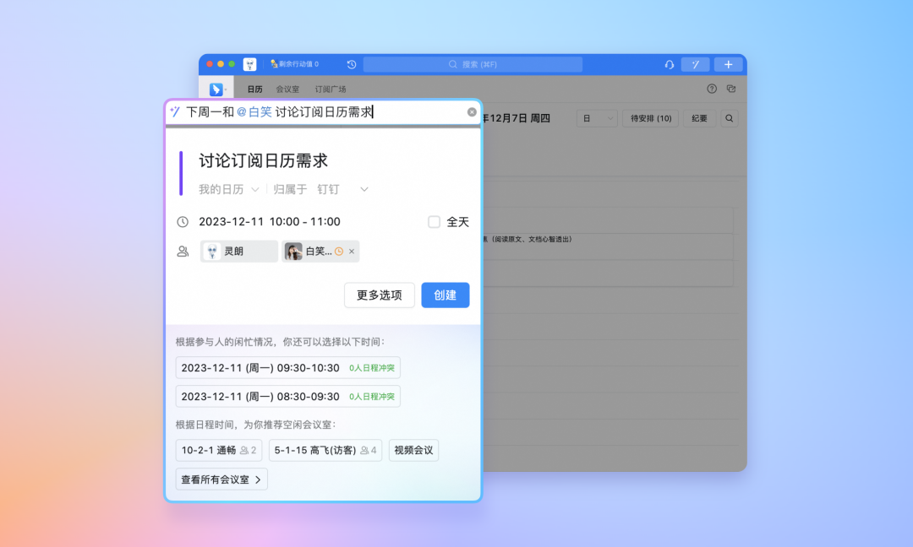Switch to the 会议室 tab

click(x=287, y=89)
